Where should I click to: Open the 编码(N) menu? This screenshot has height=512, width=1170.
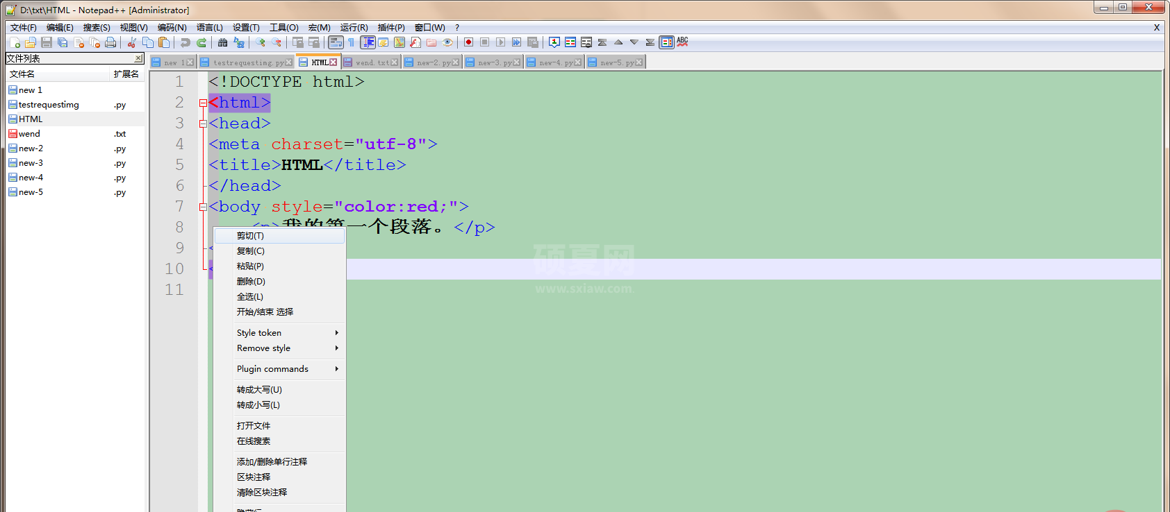[x=172, y=28]
